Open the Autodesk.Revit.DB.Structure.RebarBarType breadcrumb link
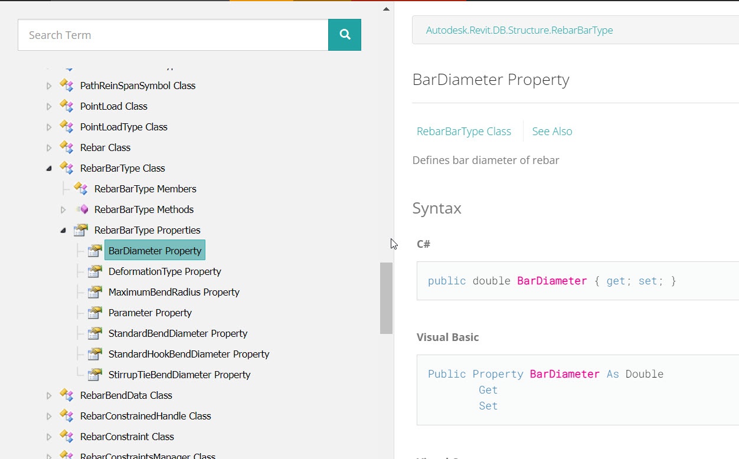This screenshot has width=739, height=459. point(519,30)
